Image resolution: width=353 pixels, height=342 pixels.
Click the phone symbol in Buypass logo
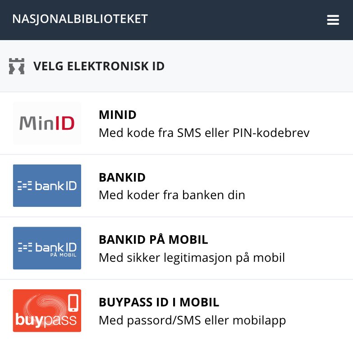pyautogui.click(x=73, y=303)
